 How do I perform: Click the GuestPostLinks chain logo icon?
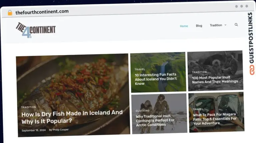coord(250,70)
